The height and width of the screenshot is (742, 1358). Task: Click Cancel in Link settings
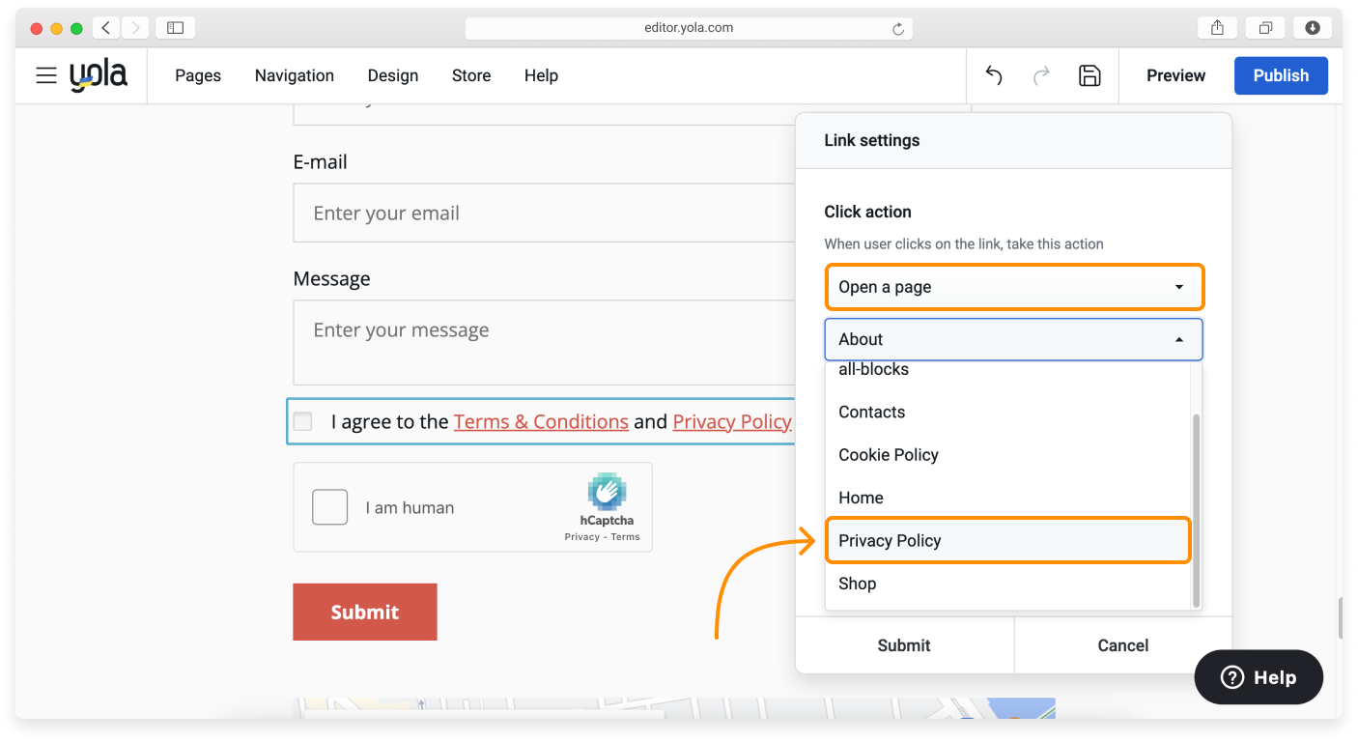[x=1122, y=645]
